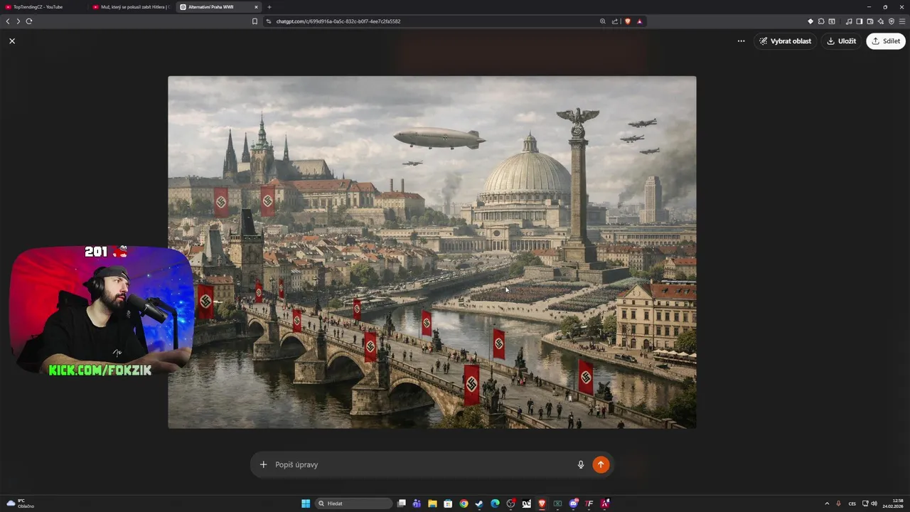Switch to the Muž, který se pokusil tab
The width and height of the screenshot is (910, 512).
pyautogui.click(x=131, y=7)
